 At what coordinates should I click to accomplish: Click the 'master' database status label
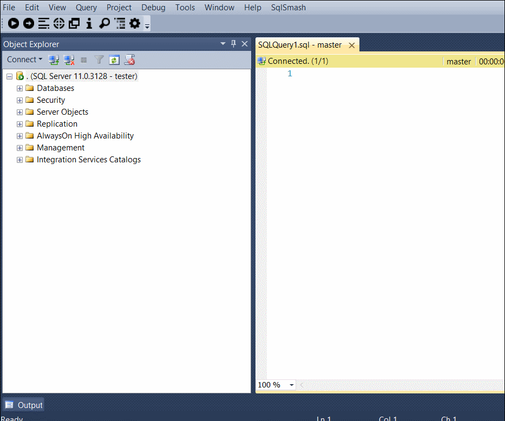tap(458, 62)
